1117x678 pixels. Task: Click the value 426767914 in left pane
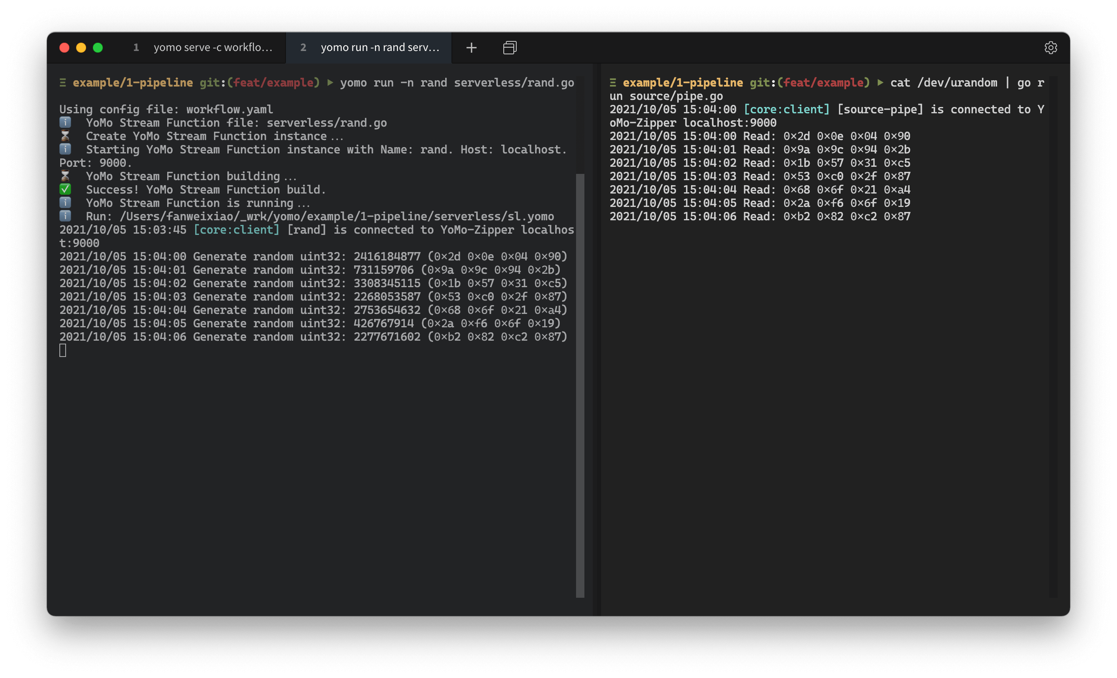coord(383,324)
